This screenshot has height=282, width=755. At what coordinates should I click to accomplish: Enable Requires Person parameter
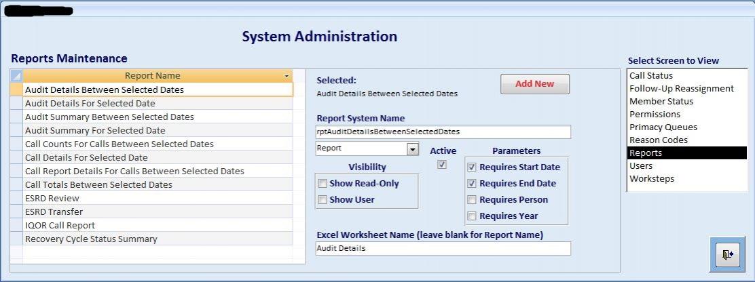[x=472, y=199]
